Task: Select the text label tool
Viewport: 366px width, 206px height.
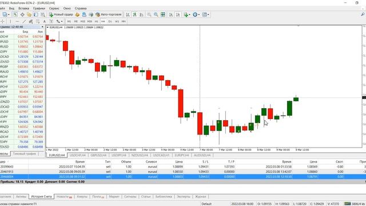Action: (51, 21)
